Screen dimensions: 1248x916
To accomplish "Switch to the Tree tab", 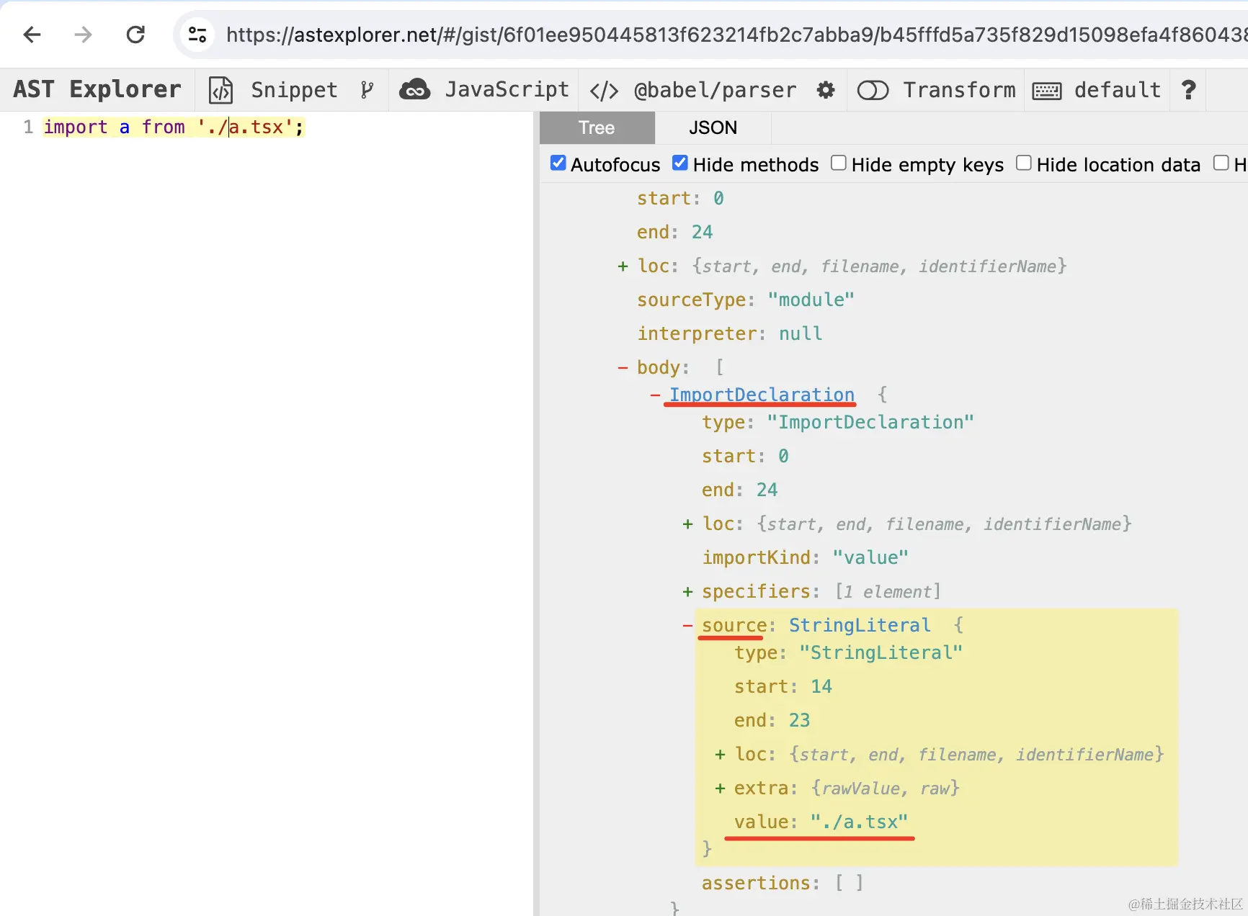I will (x=596, y=127).
